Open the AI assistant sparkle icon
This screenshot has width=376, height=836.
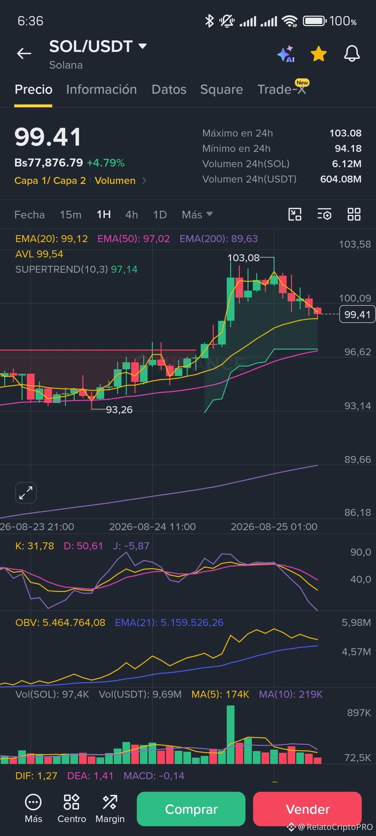pyautogui.click(x=286, y=54)
